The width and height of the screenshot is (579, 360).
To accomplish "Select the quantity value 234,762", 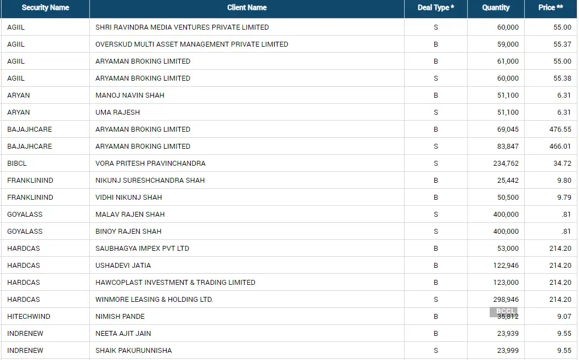I will click(x=506, y=164).
